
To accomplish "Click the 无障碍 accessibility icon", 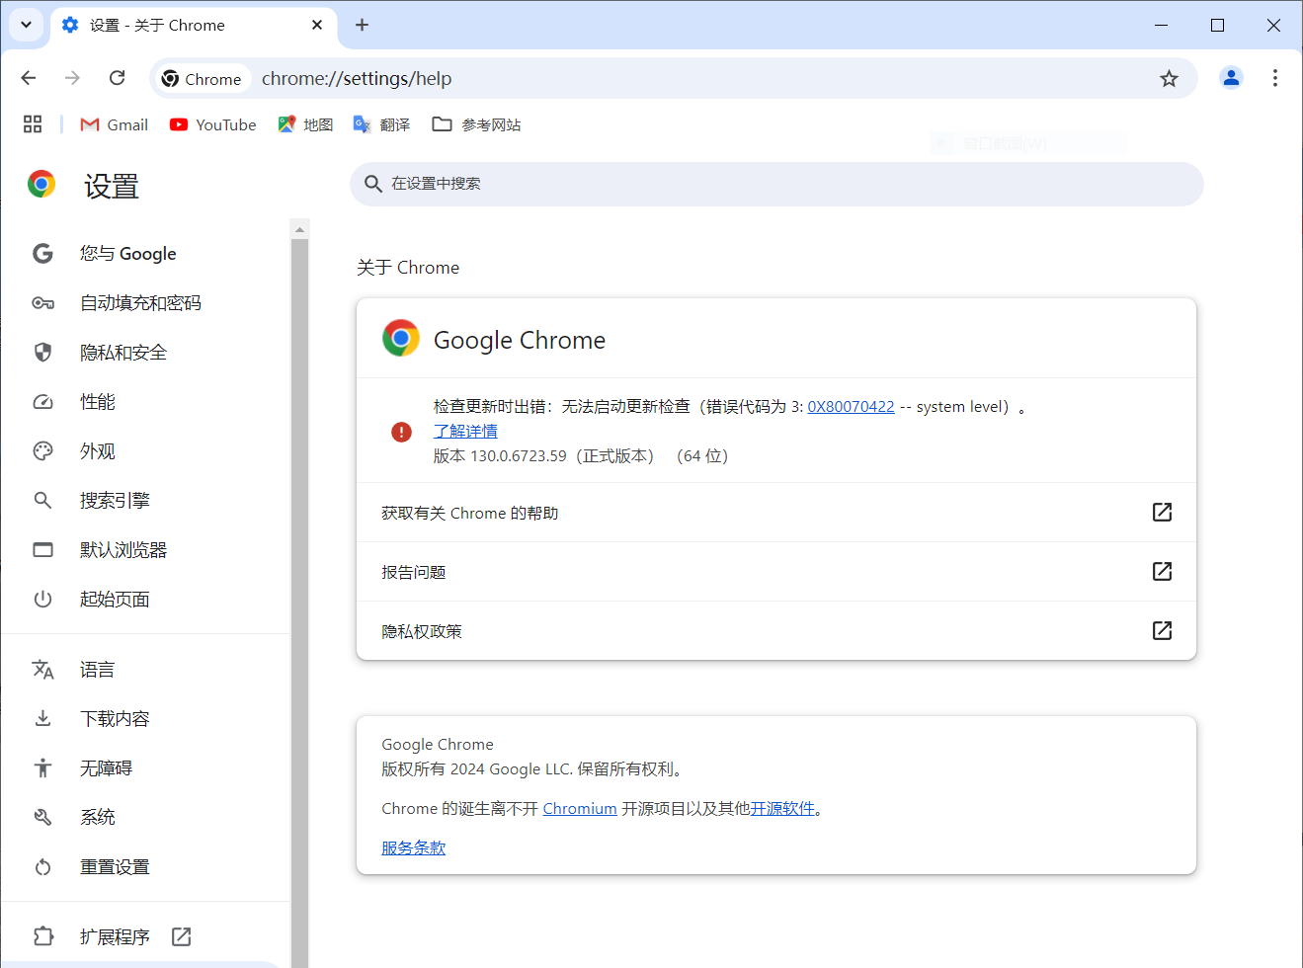I will (x=42, y=768).
